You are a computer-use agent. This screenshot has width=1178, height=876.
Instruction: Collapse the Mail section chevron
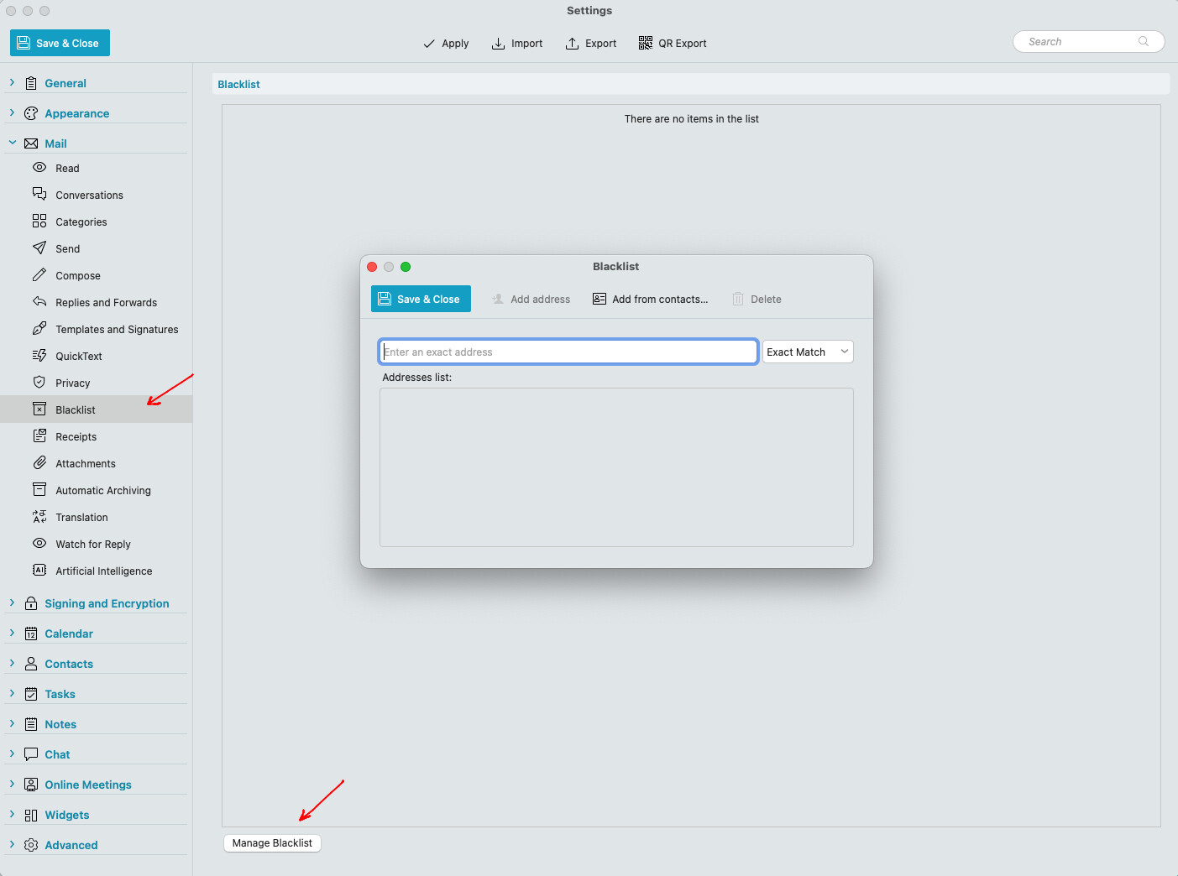(x=12, y=143)
